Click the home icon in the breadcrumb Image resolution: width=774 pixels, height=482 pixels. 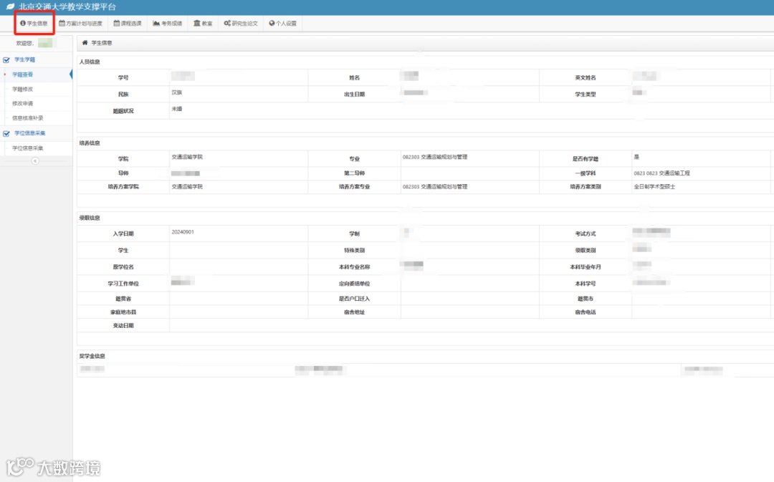point(85,43)
